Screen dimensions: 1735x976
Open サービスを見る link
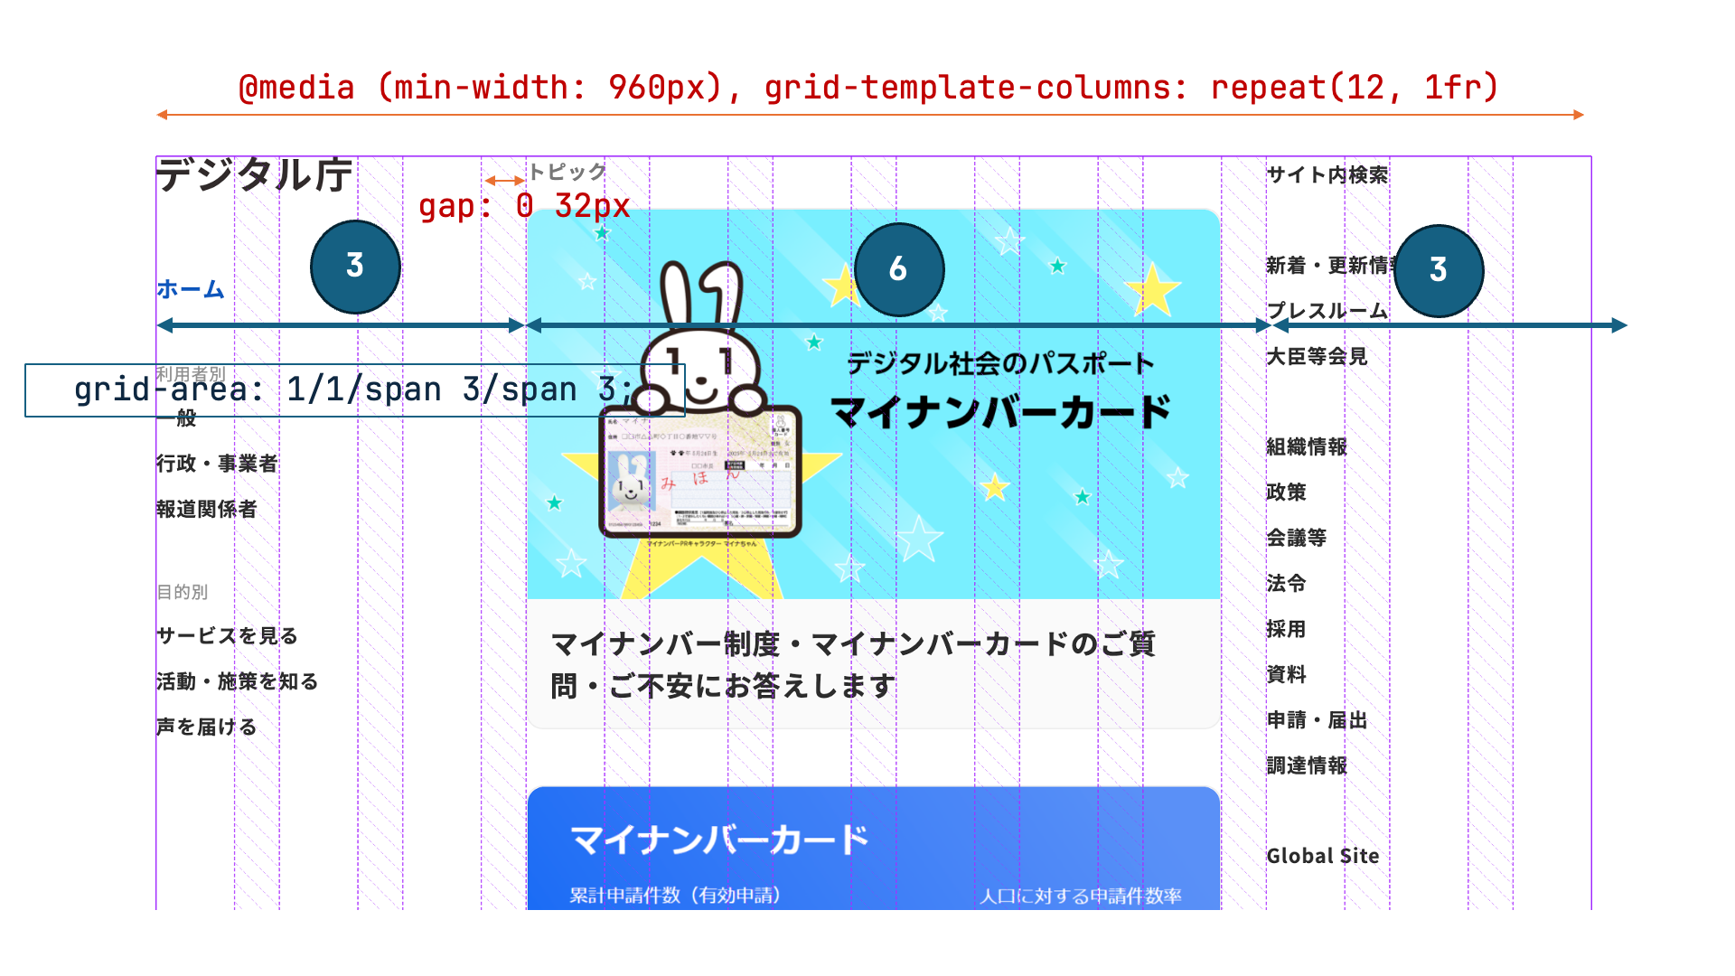[x=227, y=636]
